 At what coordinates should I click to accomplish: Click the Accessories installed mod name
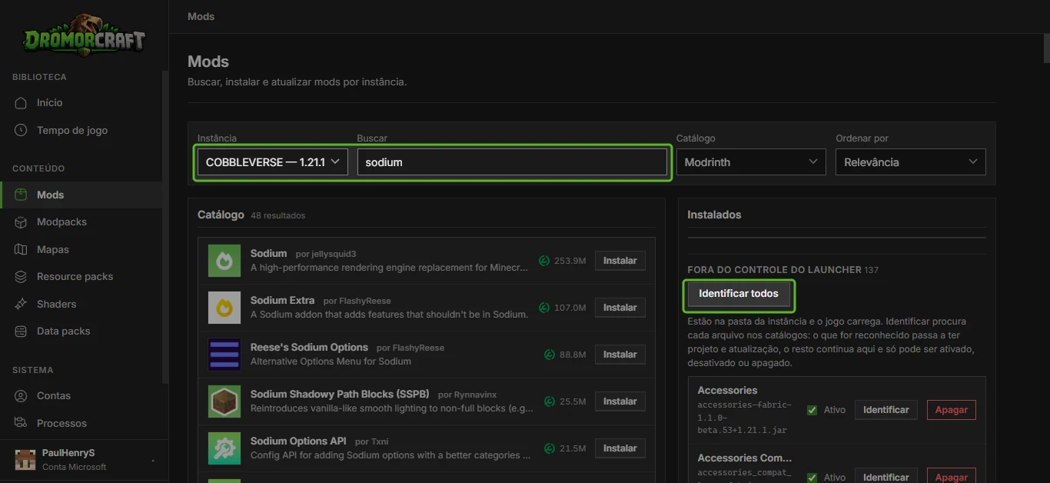pos(727,390)
